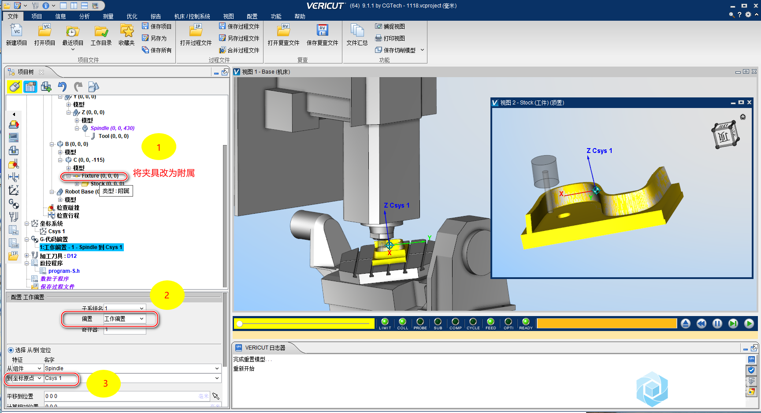Screen dimensions: 761x413
Task: Click the home icon in 视图 2
Action: tap(742, 117)
